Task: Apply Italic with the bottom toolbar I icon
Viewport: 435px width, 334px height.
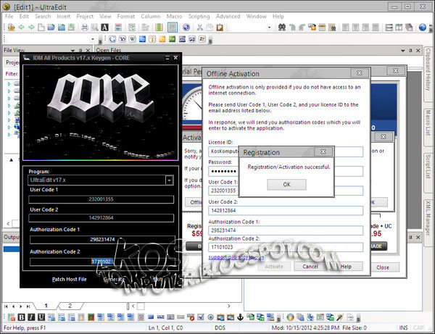Action: (31, 317)
